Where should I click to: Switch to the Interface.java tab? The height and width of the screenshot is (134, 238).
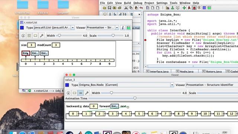click(x=157, y=71)
